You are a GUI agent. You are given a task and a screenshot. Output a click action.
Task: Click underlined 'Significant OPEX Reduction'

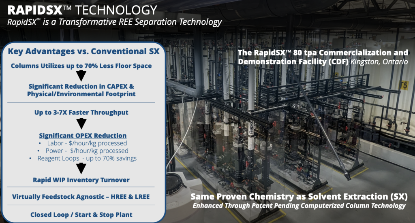tap(83, 136)
